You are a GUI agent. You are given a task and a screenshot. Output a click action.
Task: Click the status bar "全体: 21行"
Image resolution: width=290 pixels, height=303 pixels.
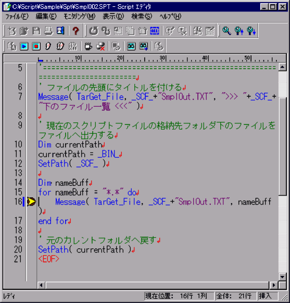[235, 296]
